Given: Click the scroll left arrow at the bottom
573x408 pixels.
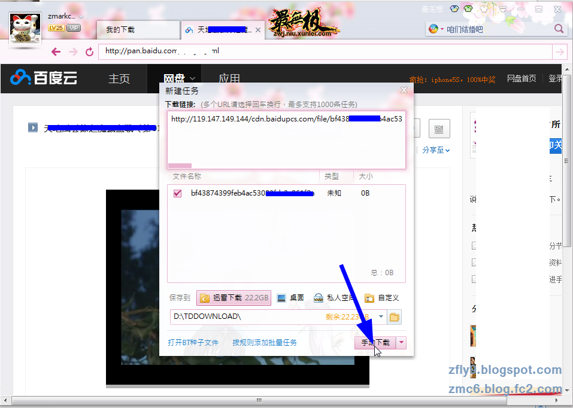Looking at the screenshot, I should (x=5, y=400).
